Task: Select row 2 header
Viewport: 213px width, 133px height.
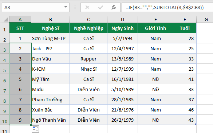Action: tap(4, 38)
